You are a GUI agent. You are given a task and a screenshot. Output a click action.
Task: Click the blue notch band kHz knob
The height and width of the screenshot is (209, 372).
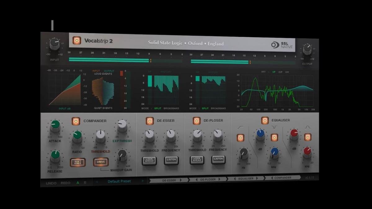(274, 153)
